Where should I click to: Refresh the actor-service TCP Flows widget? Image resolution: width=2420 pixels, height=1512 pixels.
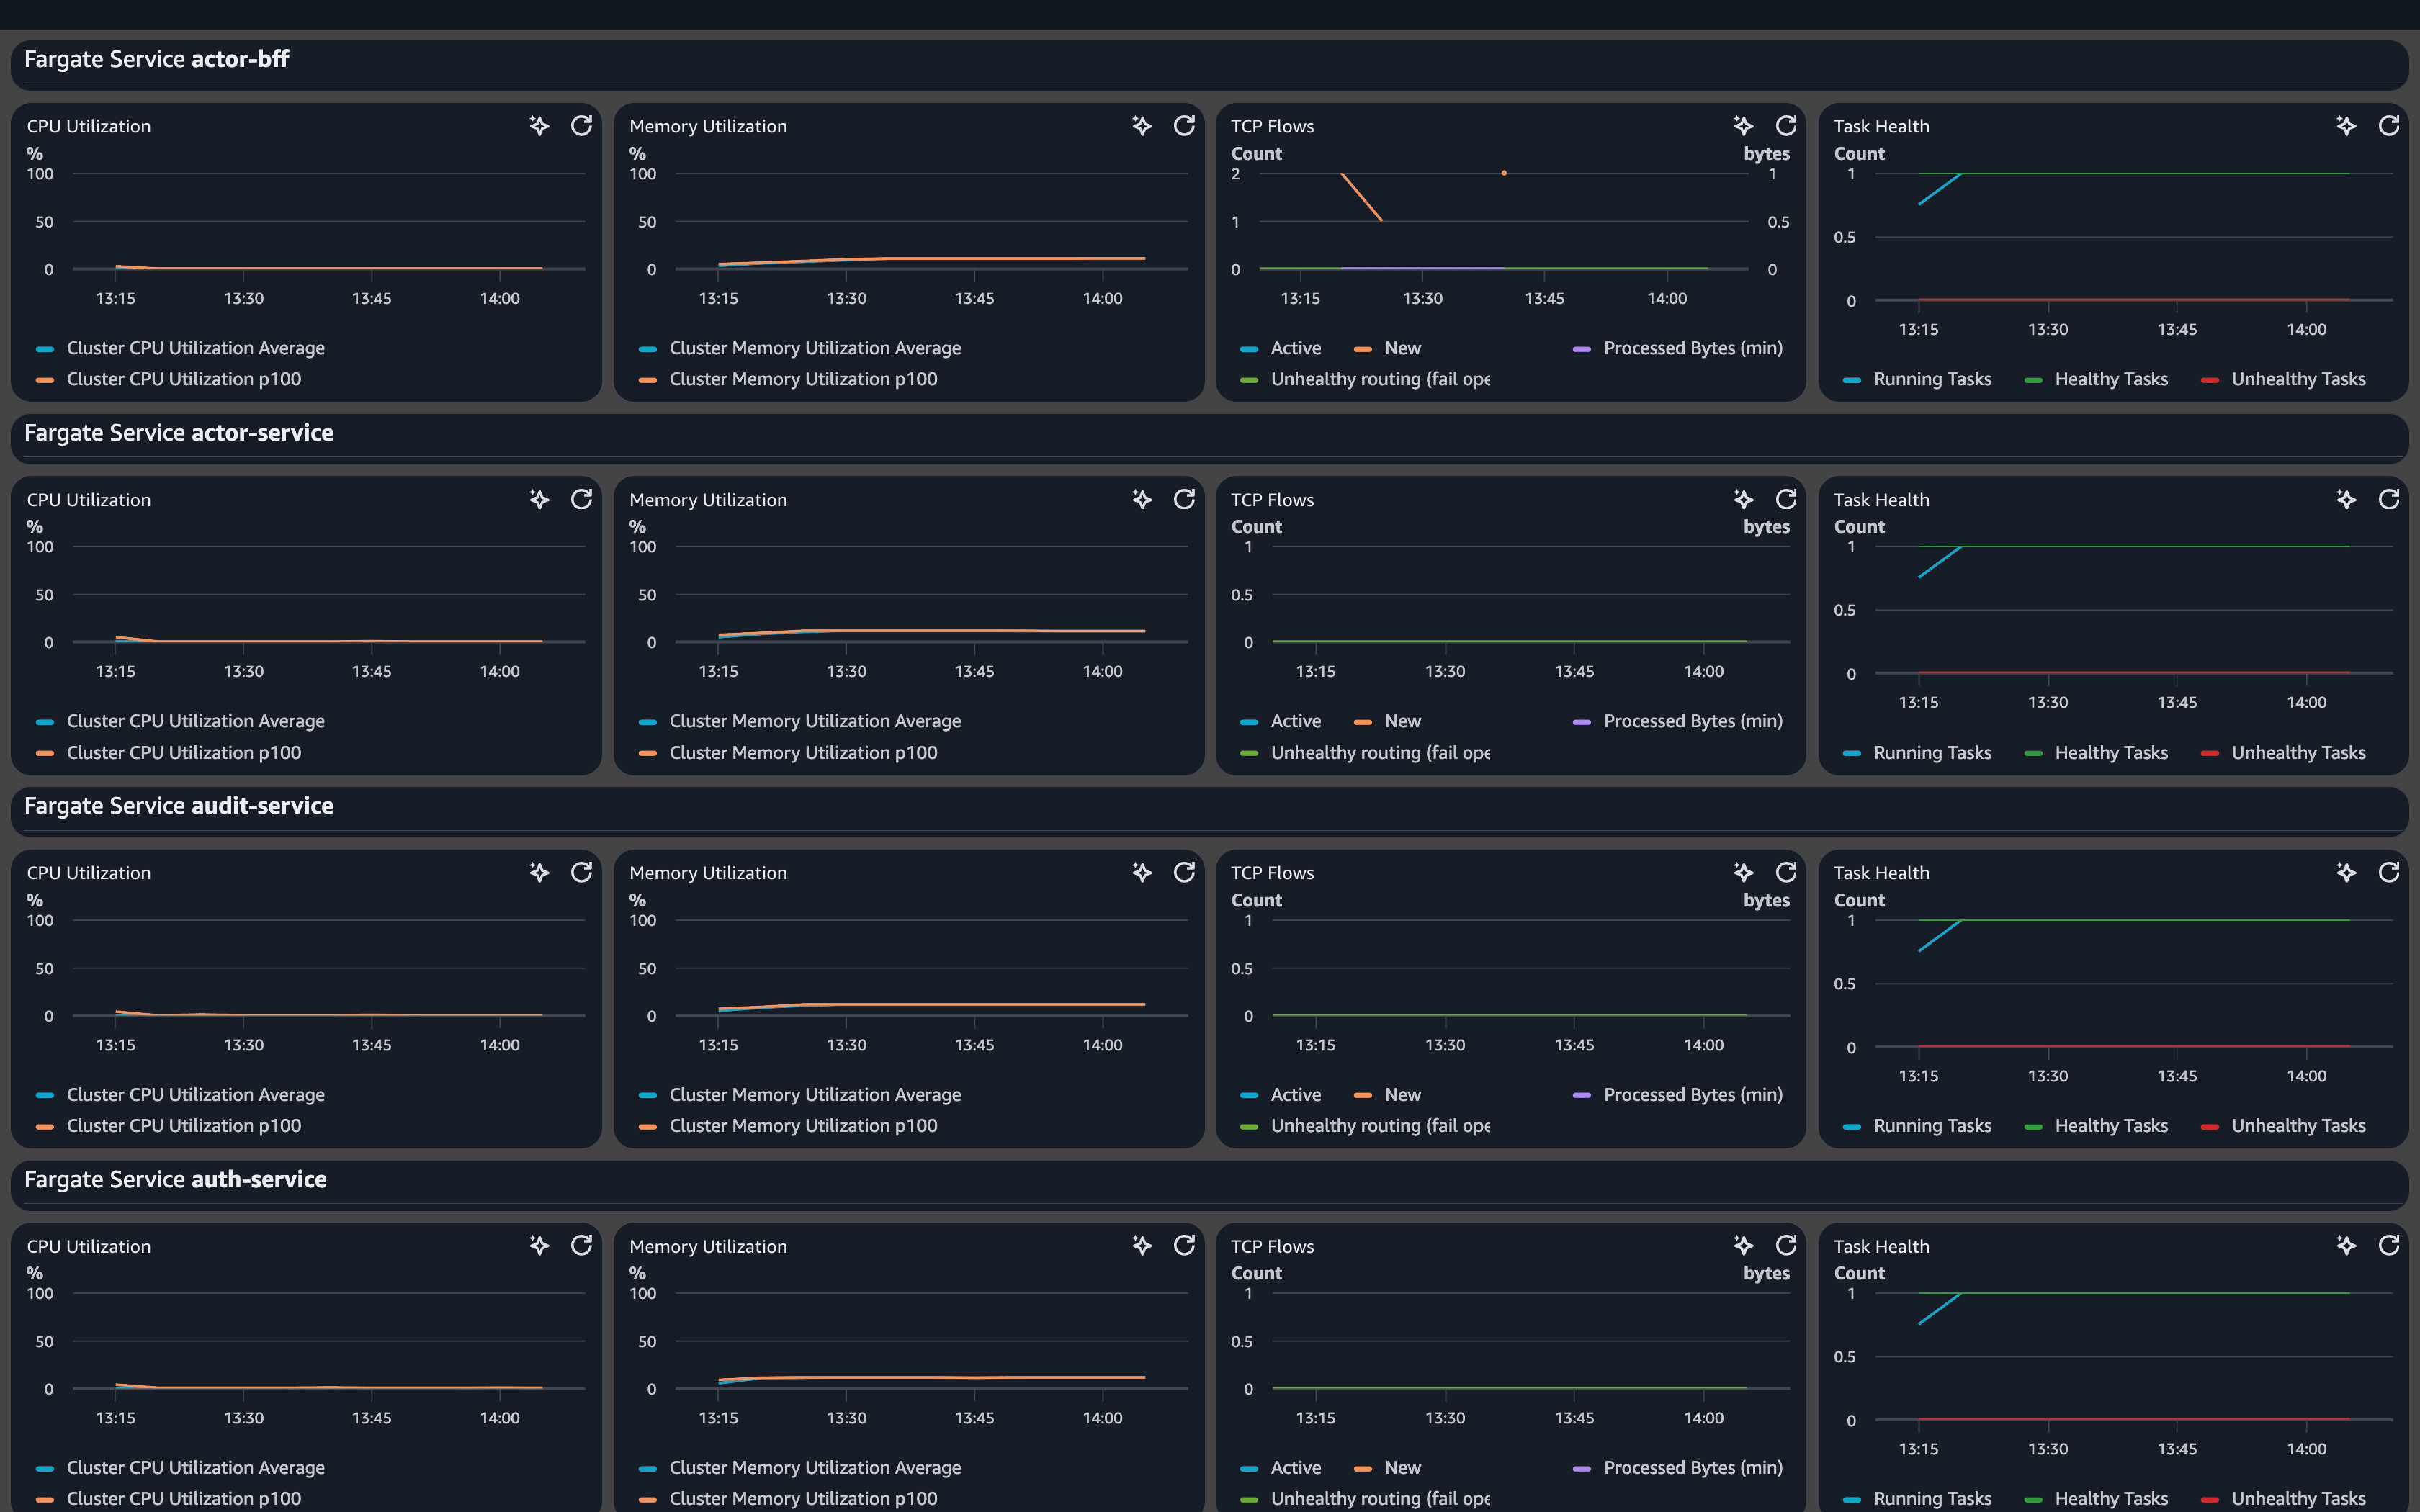pos(1786,499)
